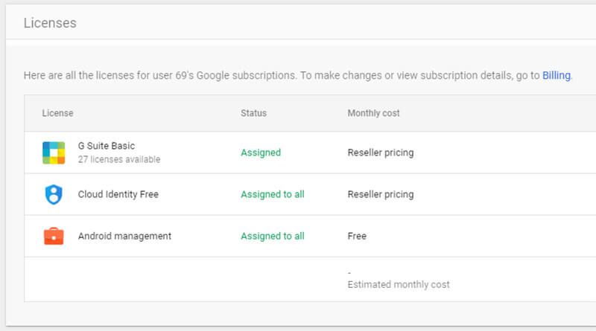This screenshot has height=331, width=596.
Task: Click the License column header
Action: coord(57,113)
